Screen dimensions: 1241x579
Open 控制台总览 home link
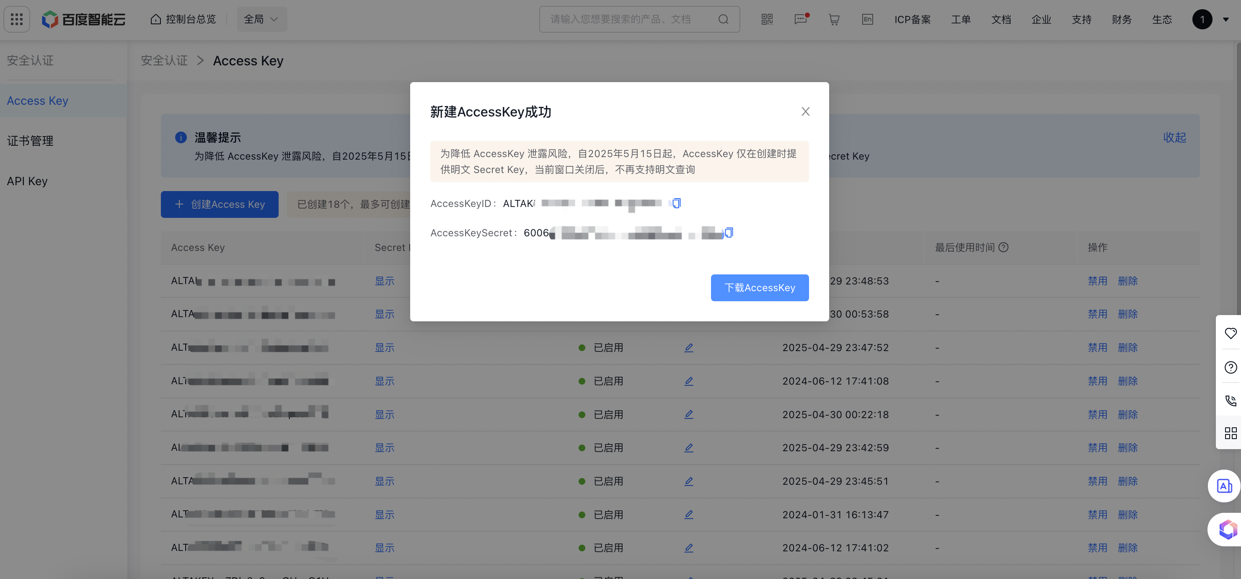coord(183,19)
